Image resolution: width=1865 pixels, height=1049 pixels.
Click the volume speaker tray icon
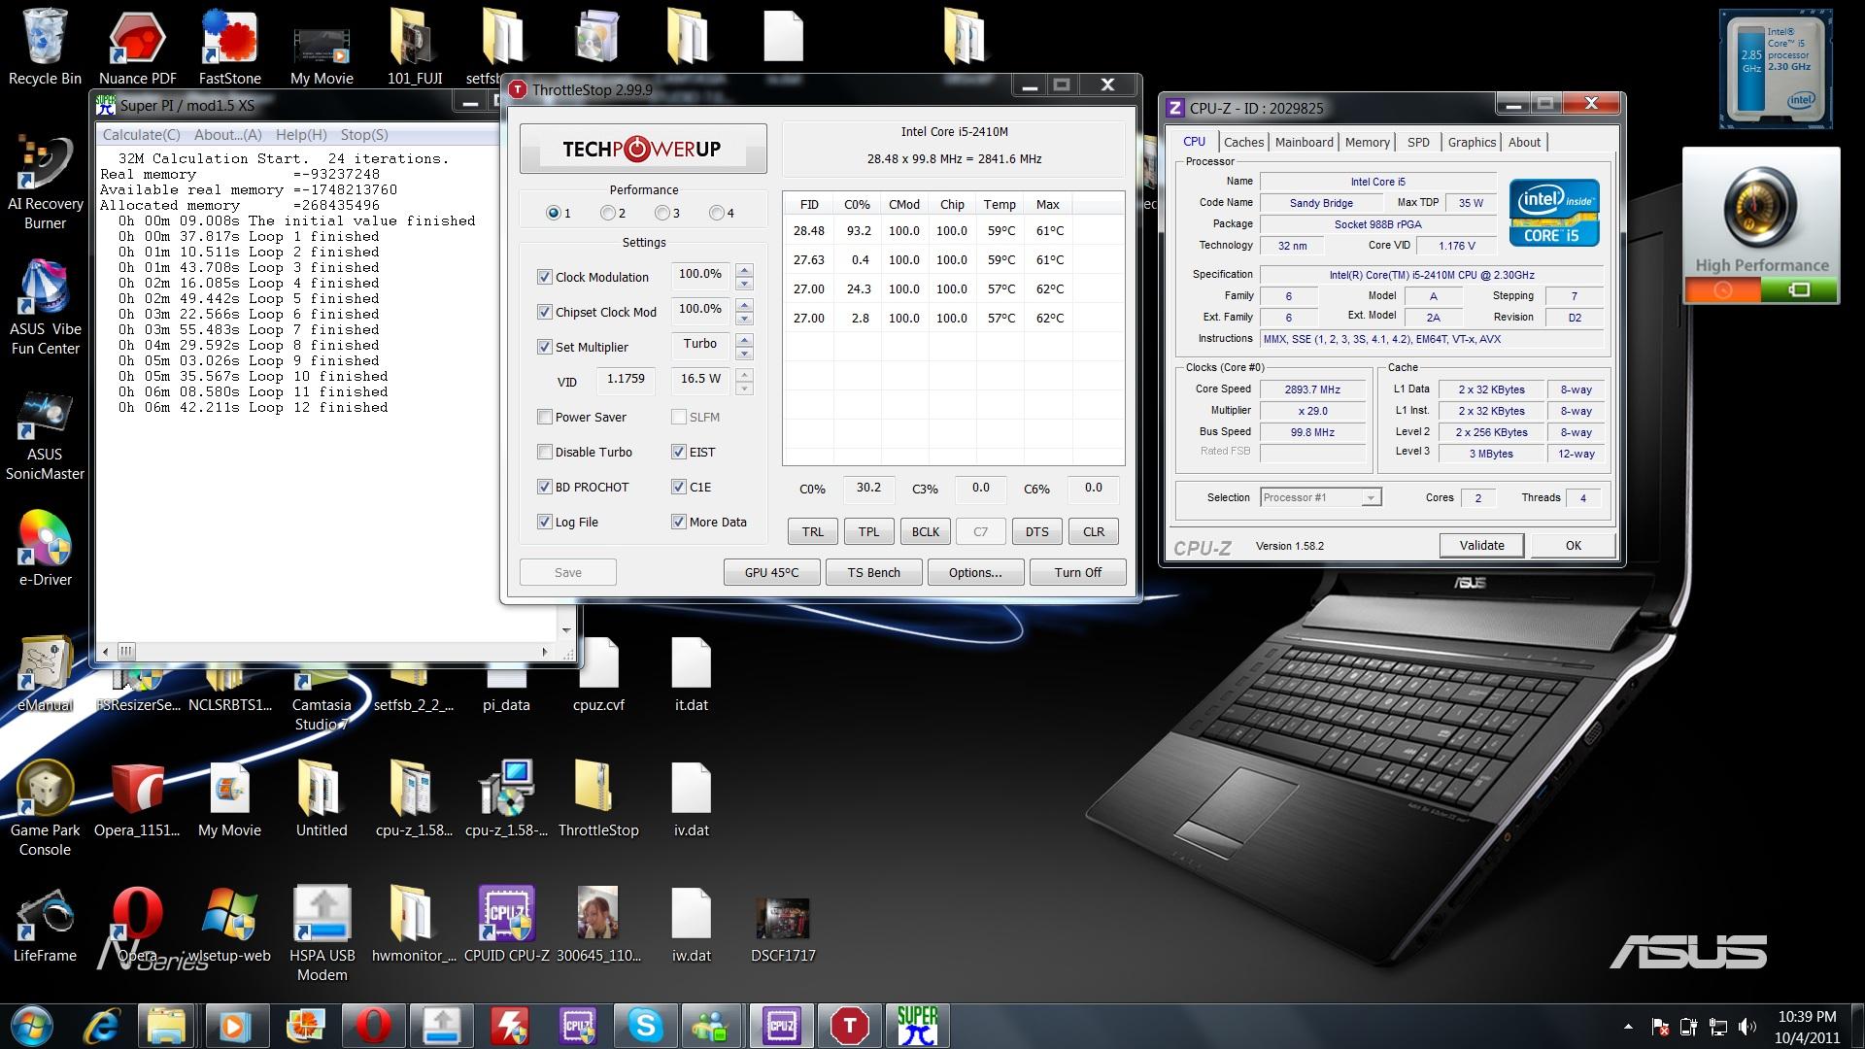(1746, 1027)
